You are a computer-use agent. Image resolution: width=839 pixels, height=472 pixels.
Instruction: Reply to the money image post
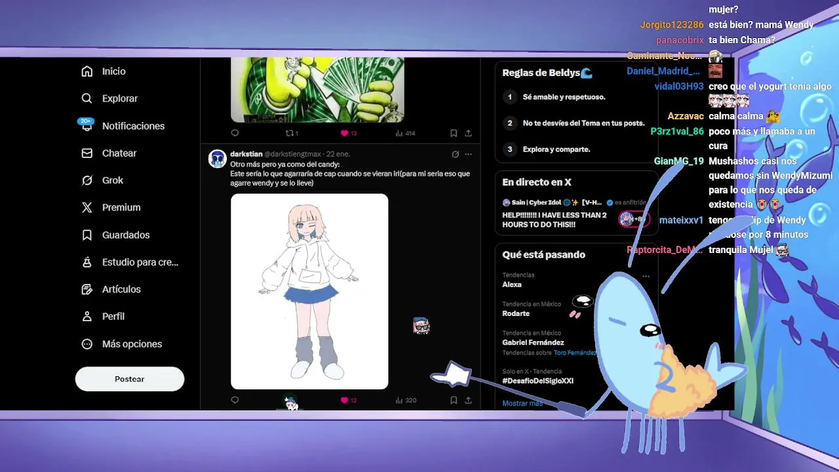click(x=235, y=133)
